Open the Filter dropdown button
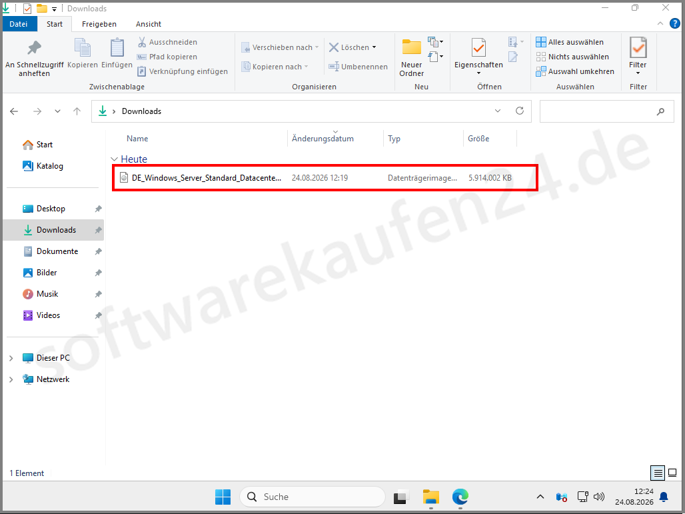Viewport: 685px width, 514px height. tap(638, 57)
